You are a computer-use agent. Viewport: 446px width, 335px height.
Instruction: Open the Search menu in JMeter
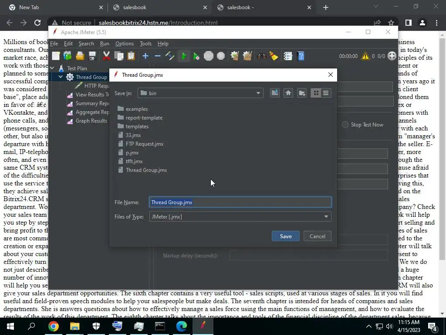coord(86,44)
